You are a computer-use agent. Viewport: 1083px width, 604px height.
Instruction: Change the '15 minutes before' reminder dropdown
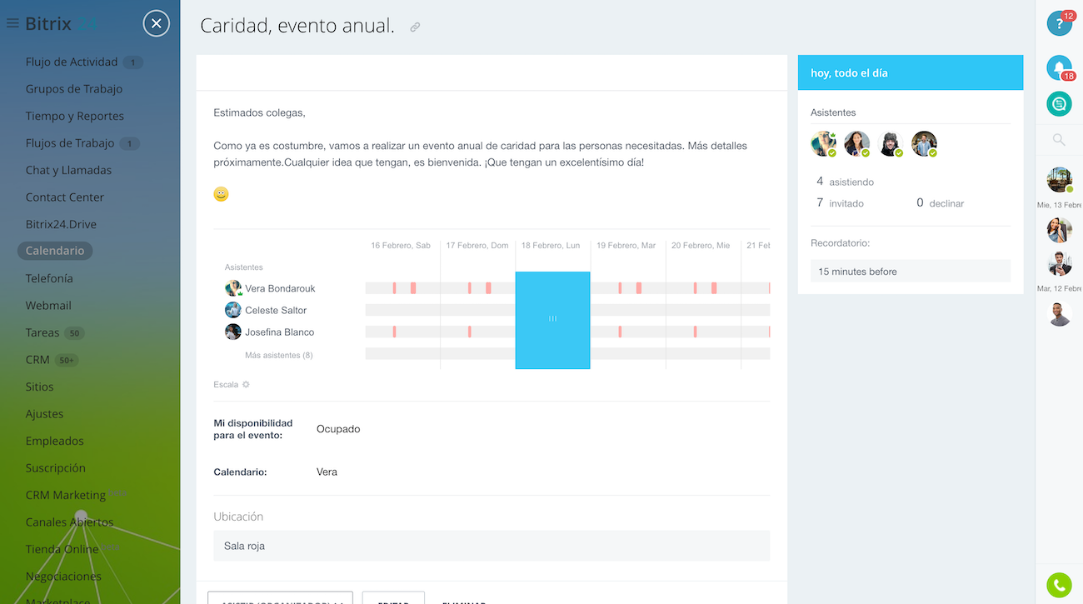pyautogui.click(x=910, y=271)
